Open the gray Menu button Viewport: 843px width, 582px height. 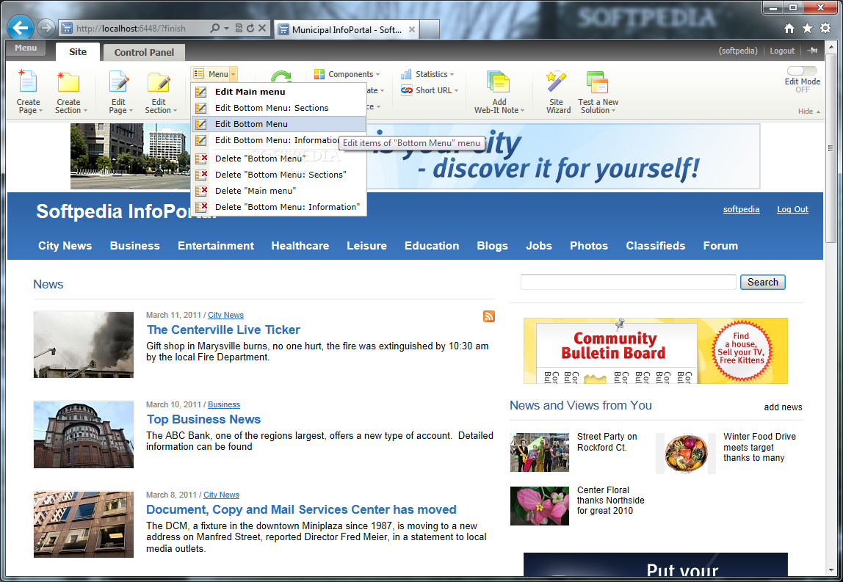(x=26, y=48)
